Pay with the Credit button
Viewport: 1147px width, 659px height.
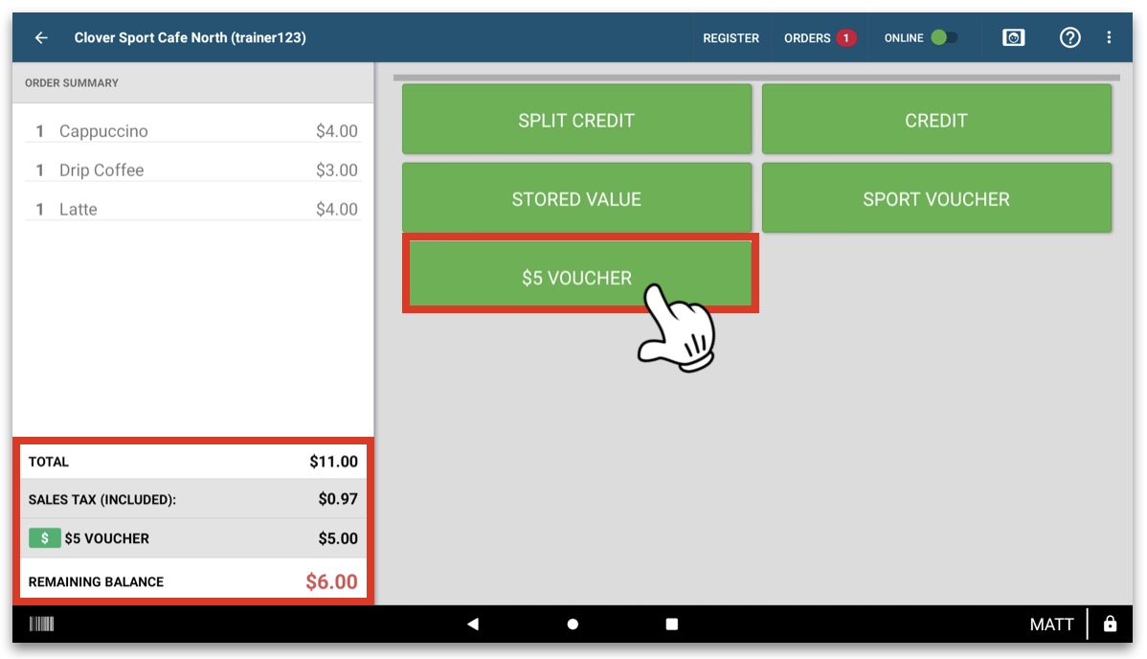tap(936, 120)
